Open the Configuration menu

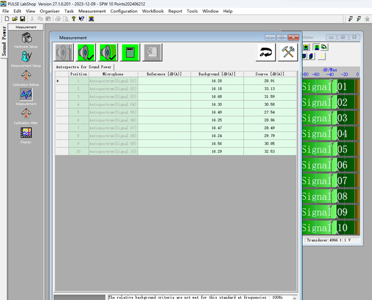coord(124,11)
